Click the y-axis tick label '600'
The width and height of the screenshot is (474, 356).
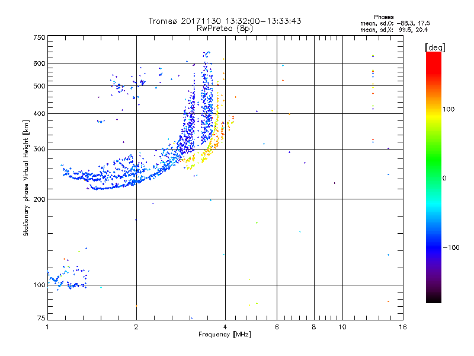pos(39,63)
